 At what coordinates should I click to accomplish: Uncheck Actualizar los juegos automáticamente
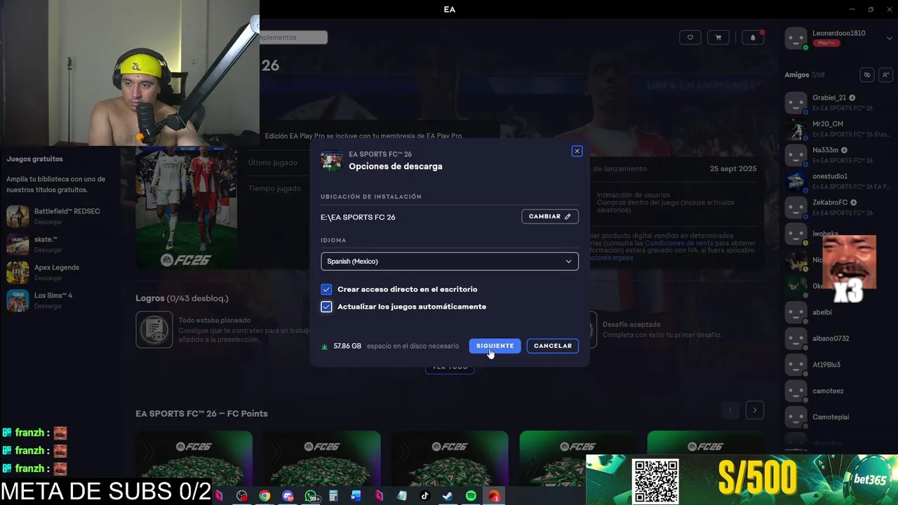[x=326, y=307]
